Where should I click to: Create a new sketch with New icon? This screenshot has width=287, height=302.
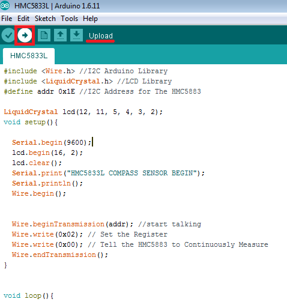pos(44,35)
